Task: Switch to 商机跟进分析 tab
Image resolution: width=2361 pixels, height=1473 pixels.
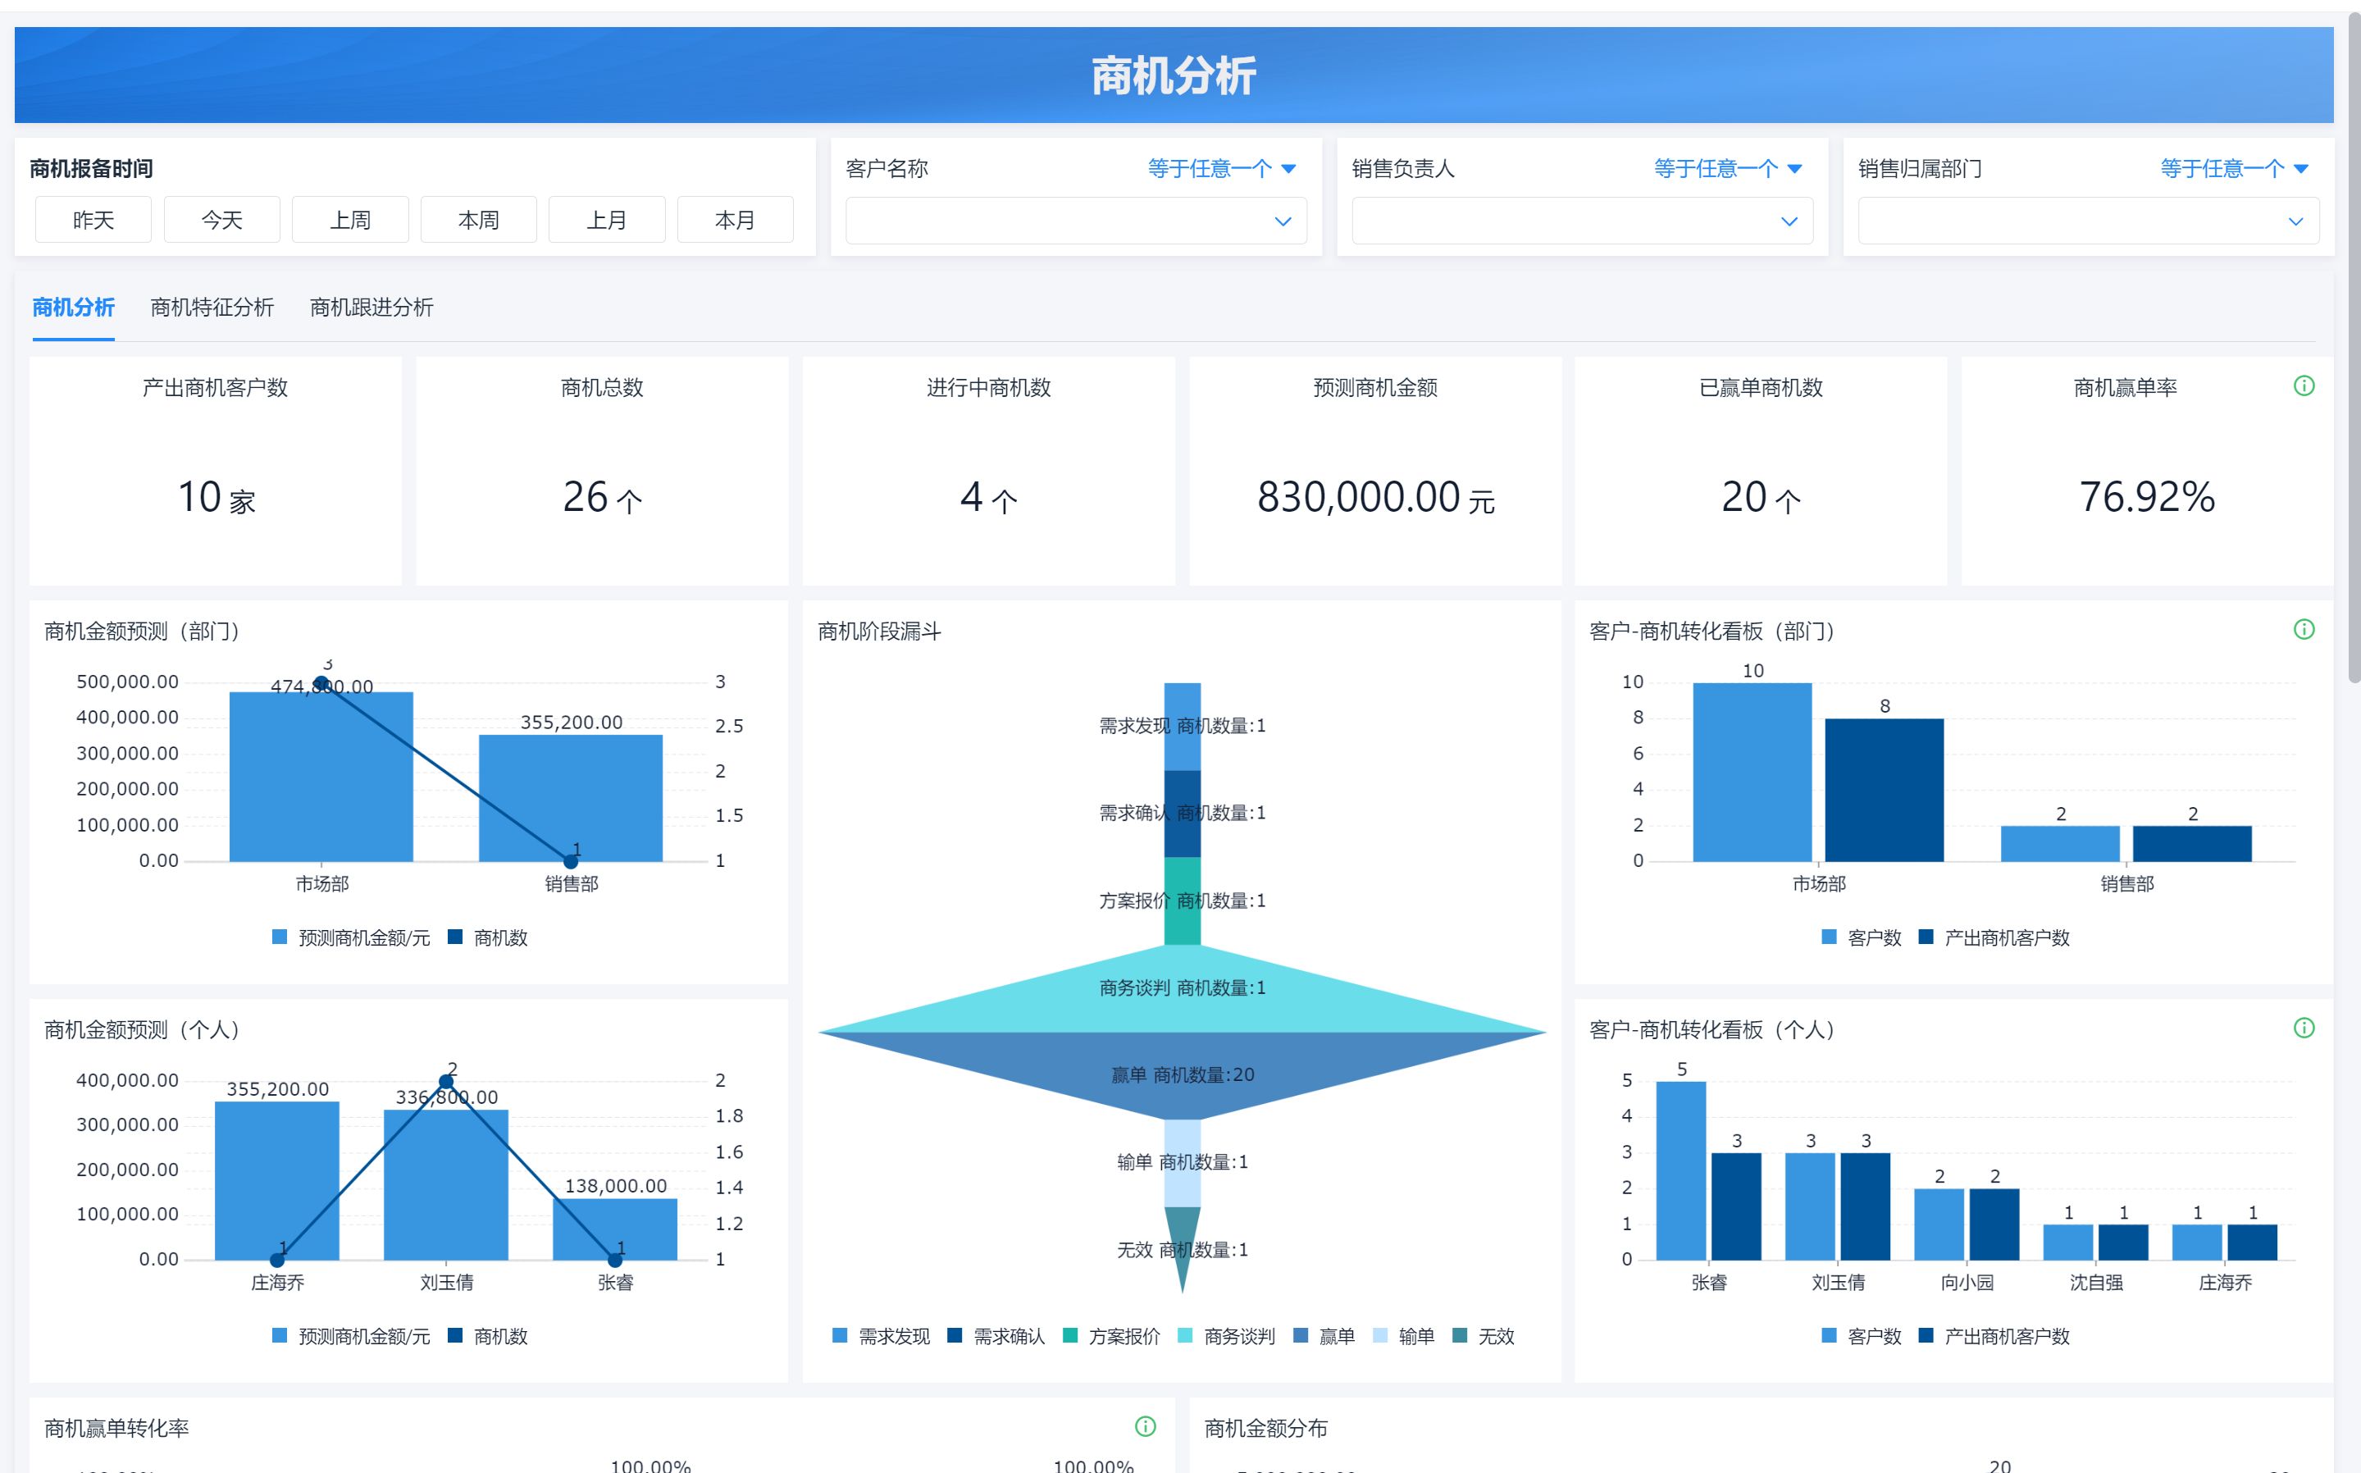Action: [371, 308]
